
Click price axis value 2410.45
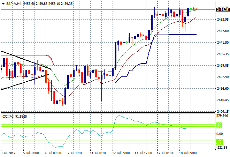223,100
